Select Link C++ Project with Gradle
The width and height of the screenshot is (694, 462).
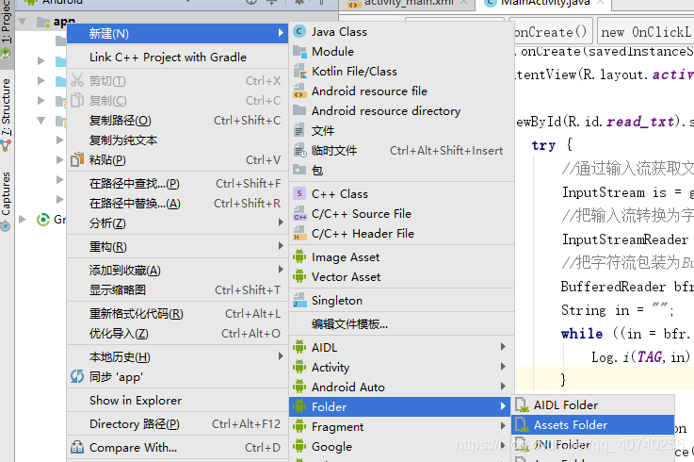(x=177, y=58)
